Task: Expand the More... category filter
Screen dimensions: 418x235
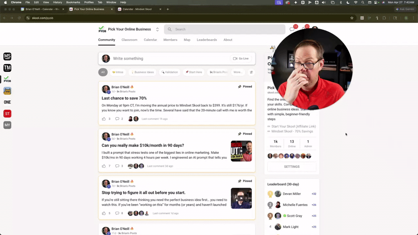Action: [x=238, y=72]
